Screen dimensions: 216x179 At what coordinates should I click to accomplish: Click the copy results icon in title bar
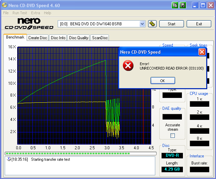(x=175, y=5)
